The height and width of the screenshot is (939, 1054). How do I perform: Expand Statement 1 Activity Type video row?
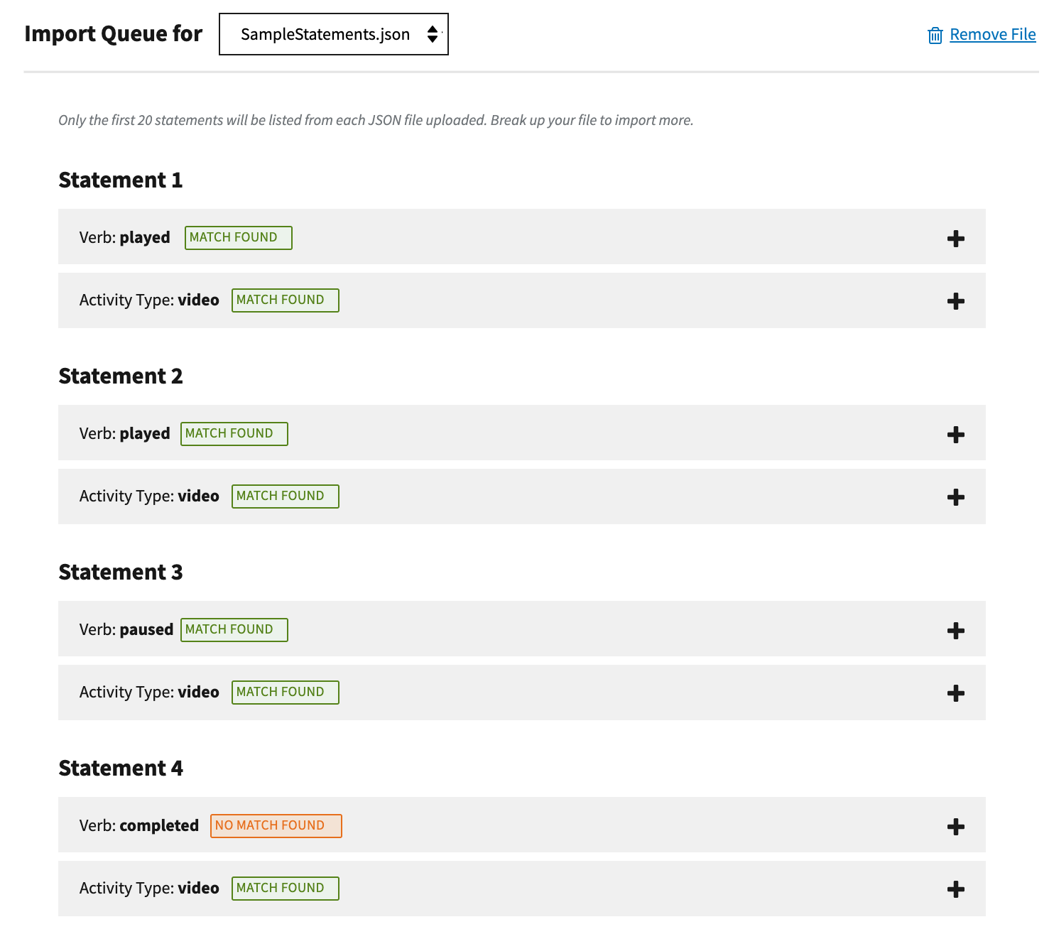[955, 301]
